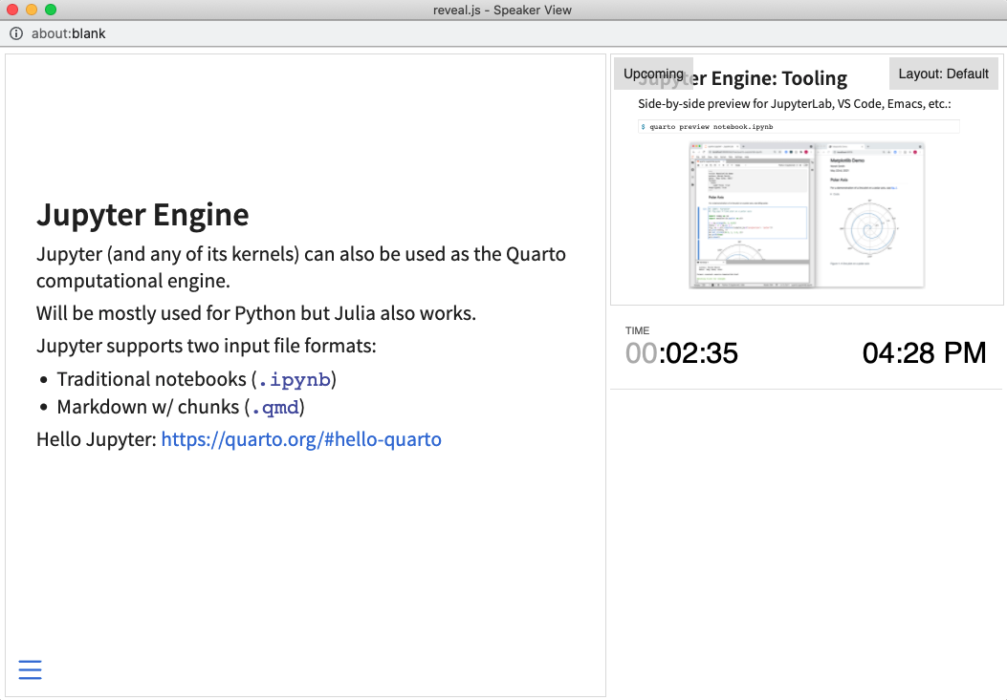Viewport: 1007px width, 700px height.
Task: Click the current clock showing 04:28 PM
Action: 925,352
